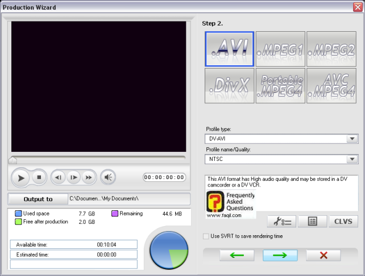This screenshot has height=276, width=365.
Task: Click the Available time 00:10:04 value
Action: (107, 245)
